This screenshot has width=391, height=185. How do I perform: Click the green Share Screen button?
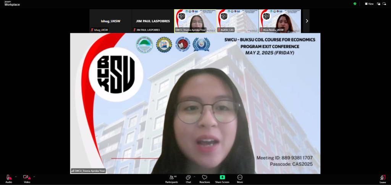tap(222, 179)
